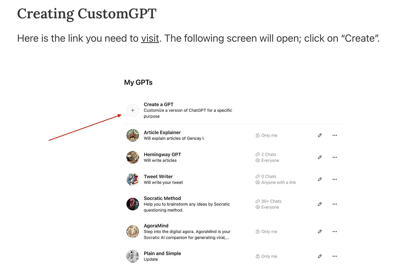Open more options for AgoraMind

pyautogui.click(x=335, y=231)
